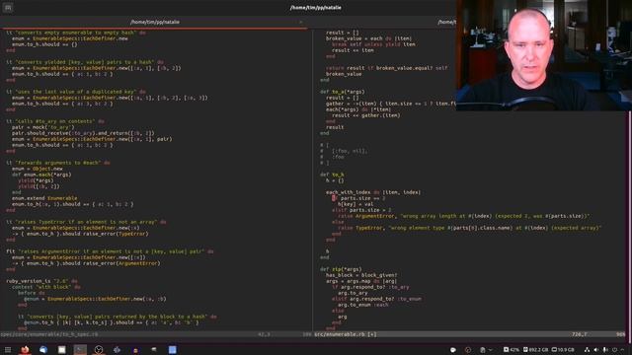Launch Firefox from the taskbar

pos(25,350)
